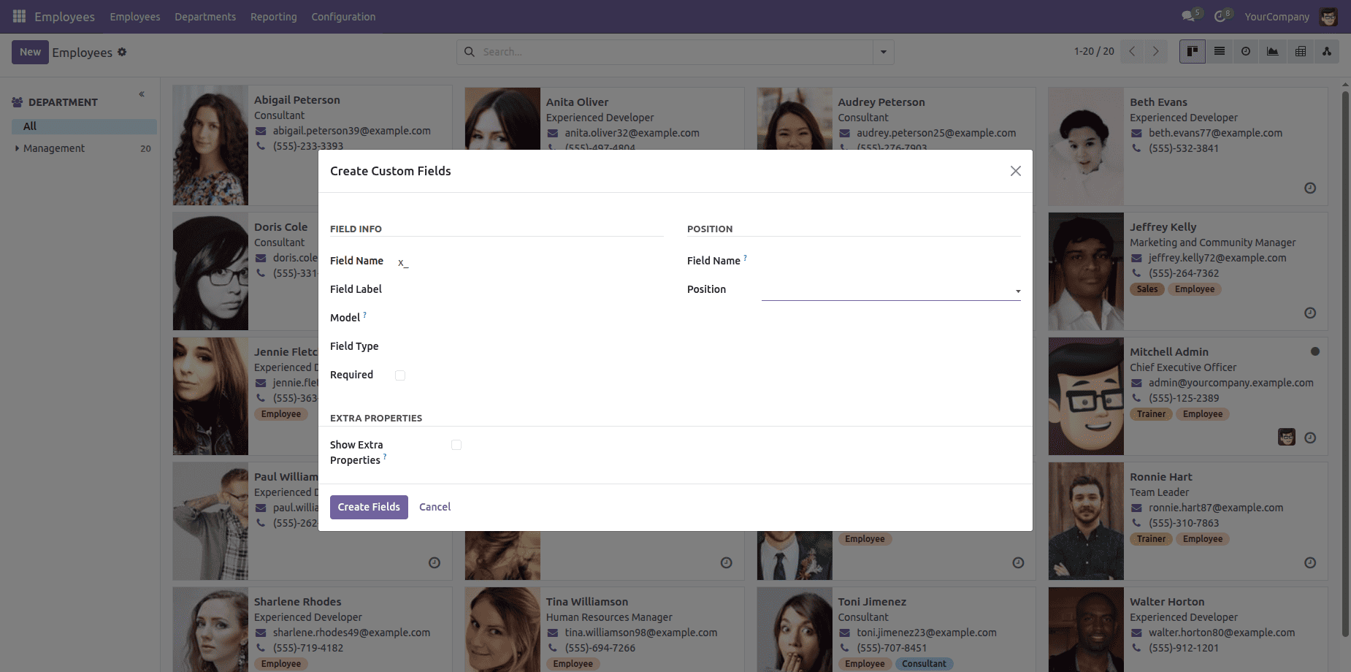Switch to Hierarchy view
This screenshot has width=1351, height=672.
pyautogui.click(x=1327, y=51)
